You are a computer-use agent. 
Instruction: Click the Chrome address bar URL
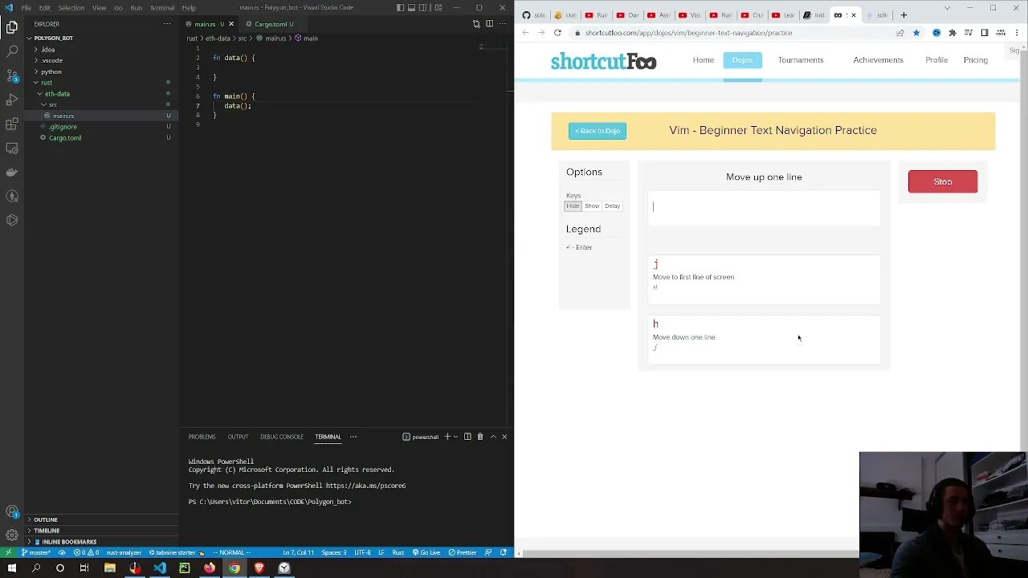pos(688,33)
